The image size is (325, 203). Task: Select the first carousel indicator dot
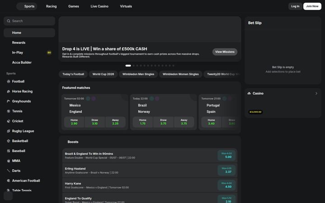128,66
